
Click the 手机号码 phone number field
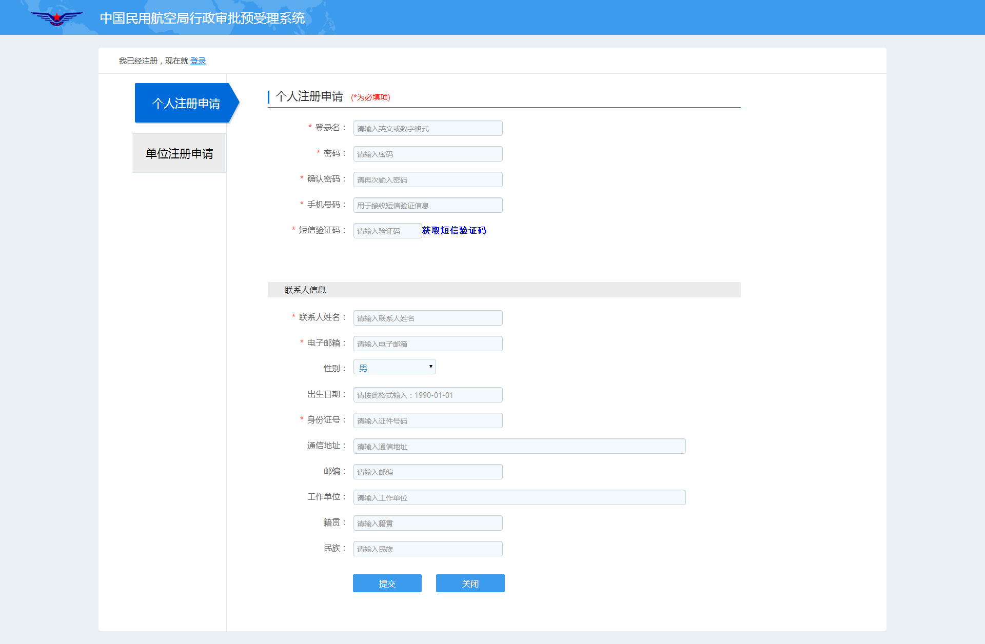pyautogui.click(x=428, y=205)
